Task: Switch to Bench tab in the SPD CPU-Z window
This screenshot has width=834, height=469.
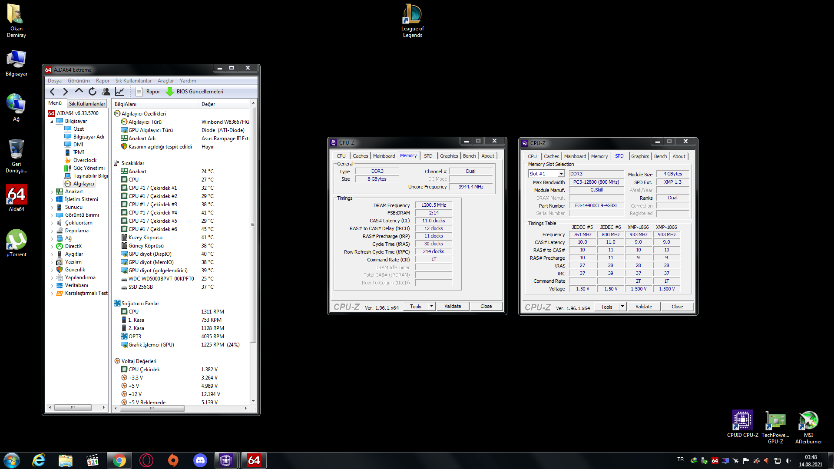Action: click(660, 156)
